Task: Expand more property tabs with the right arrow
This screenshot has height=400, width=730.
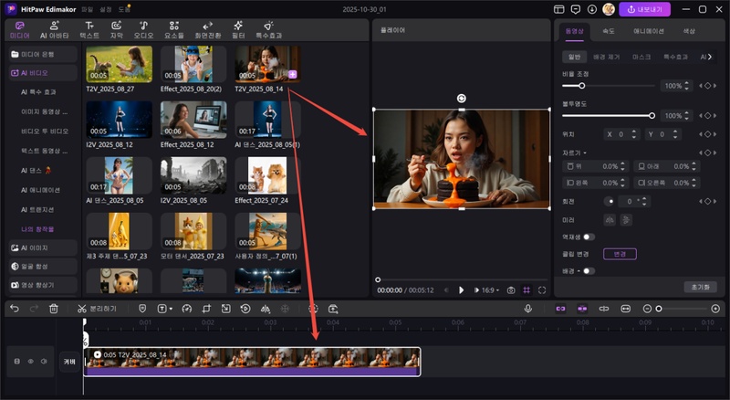Action: click(x=711, y=57)
